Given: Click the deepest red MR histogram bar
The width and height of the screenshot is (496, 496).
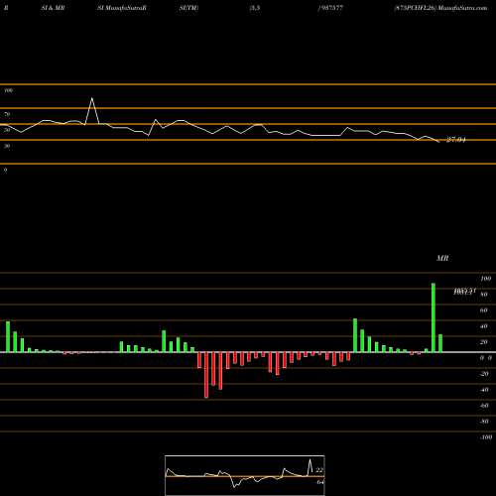Looking at the screenshot, I should (x=206, y=375).
